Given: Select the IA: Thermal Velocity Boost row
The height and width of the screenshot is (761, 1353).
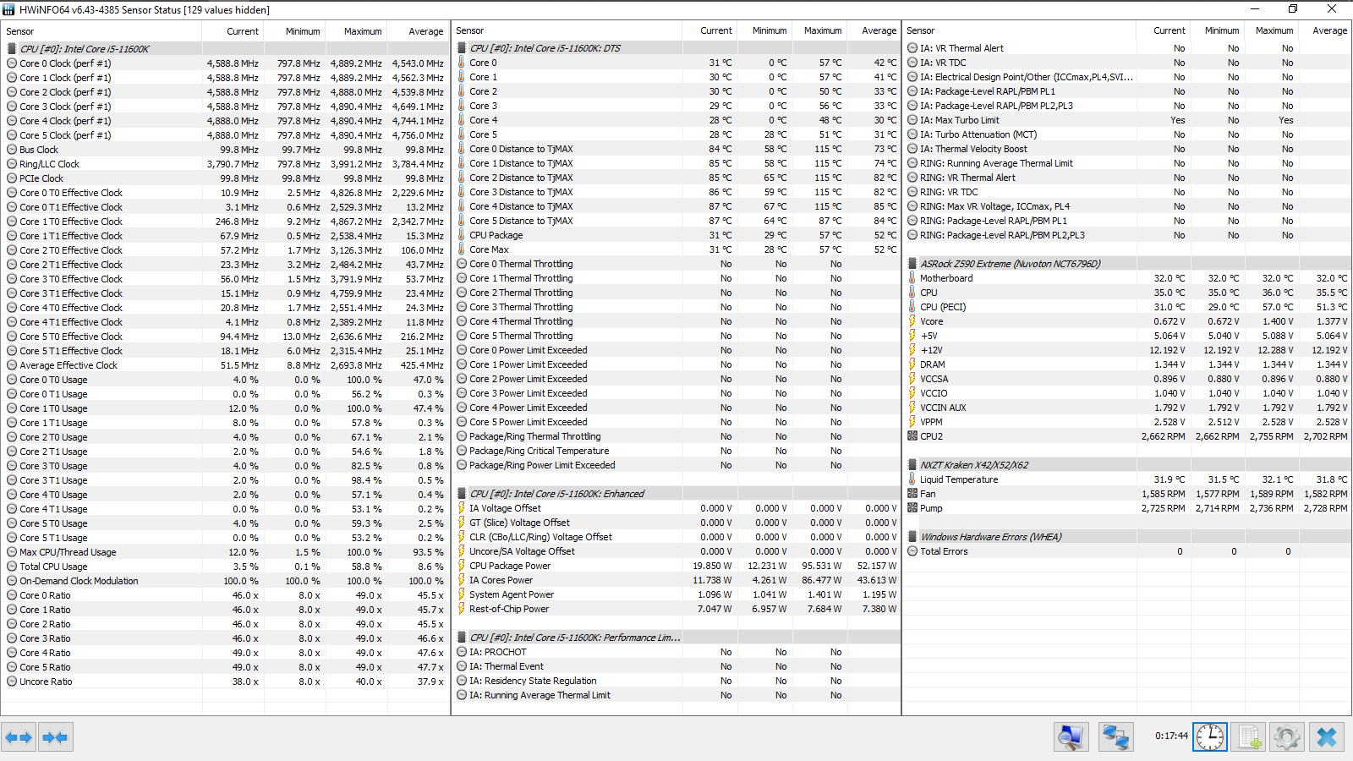Looking at the screenshot, I should coord(1127,149).
